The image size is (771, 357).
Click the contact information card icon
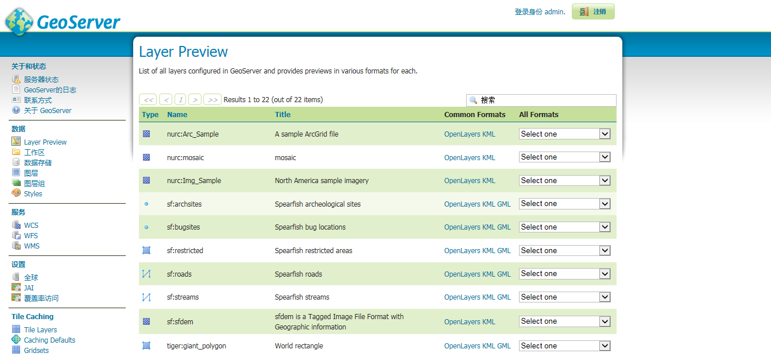coord(16,100)
